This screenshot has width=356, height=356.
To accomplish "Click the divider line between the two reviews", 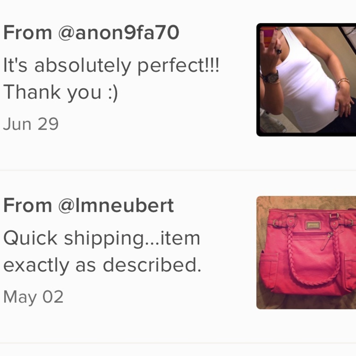I will coord(178,170).
